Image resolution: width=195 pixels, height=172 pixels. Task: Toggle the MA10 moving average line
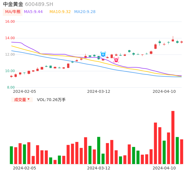[x=60, y=12]
